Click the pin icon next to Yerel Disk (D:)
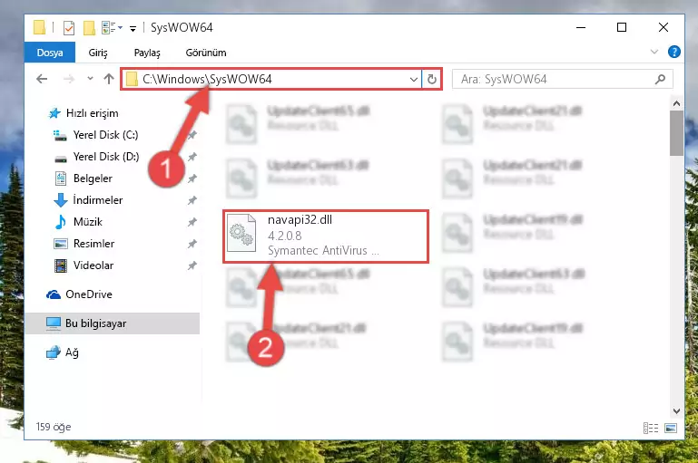Viewport: 698px width, 463px height. point(192,157)
